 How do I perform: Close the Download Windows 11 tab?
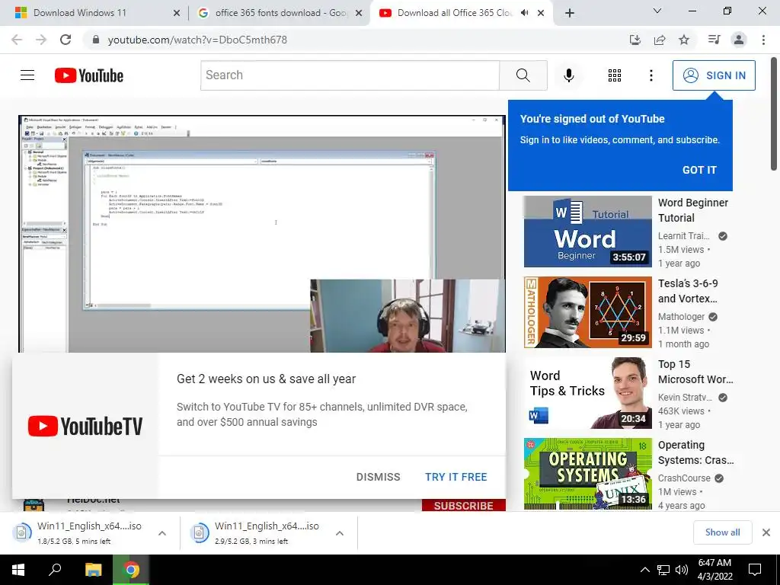(176, 13)
